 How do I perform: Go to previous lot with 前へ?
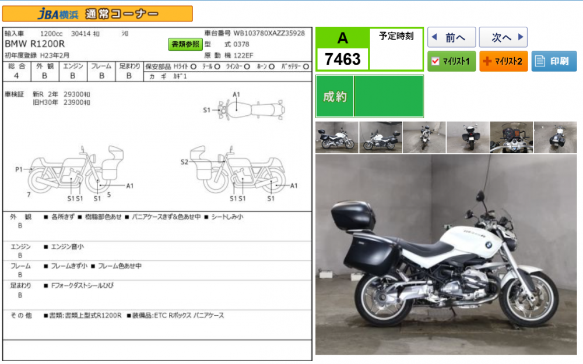[451, 37]
